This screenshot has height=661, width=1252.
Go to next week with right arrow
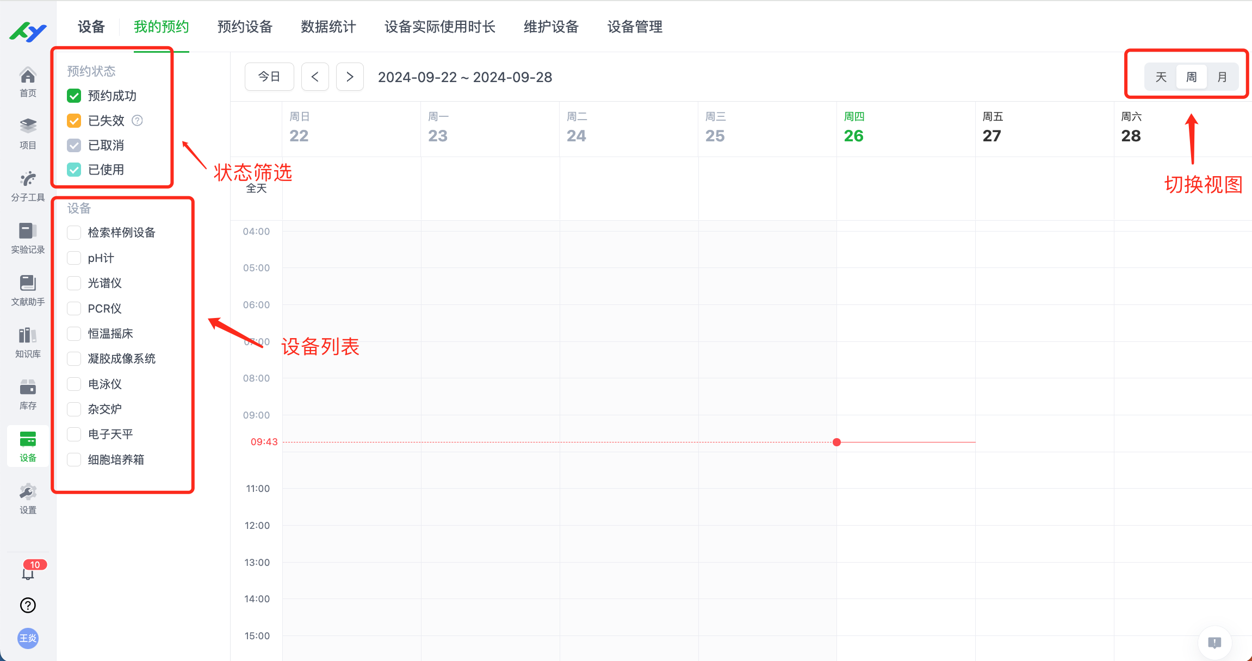pos(350,77)
